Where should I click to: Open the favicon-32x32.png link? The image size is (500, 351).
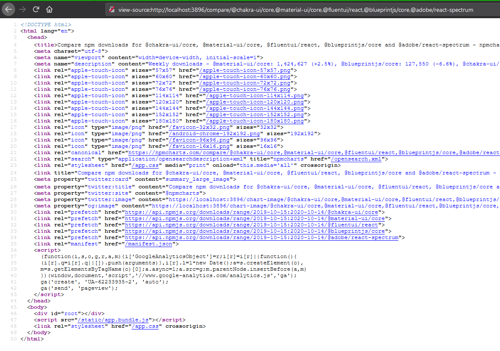pos(199,127)
